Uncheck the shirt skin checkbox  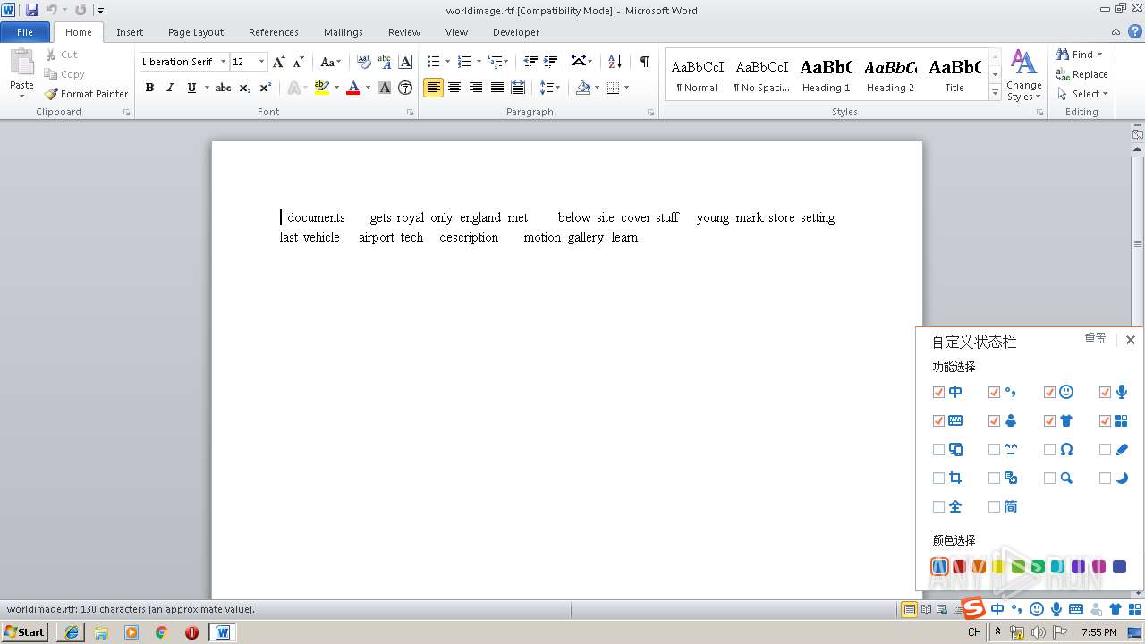click(x=1049, y=420)
